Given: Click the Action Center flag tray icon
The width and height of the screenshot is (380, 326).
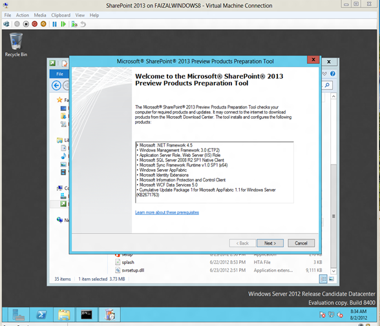Looking at the screenshot, I should 322,314.
